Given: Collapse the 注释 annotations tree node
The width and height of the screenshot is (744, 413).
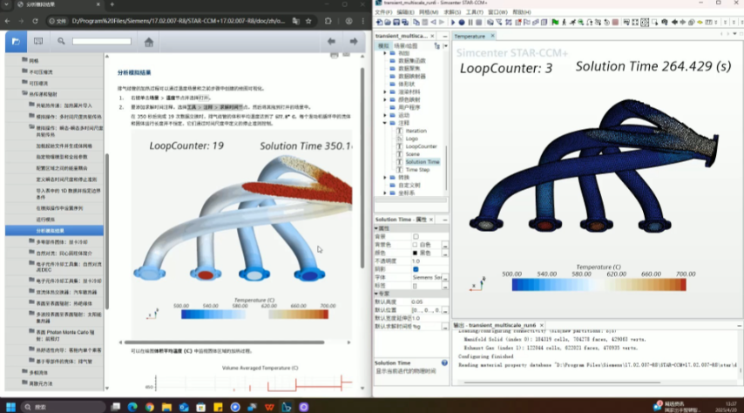Looking at the screenshot, I should 386,123.
